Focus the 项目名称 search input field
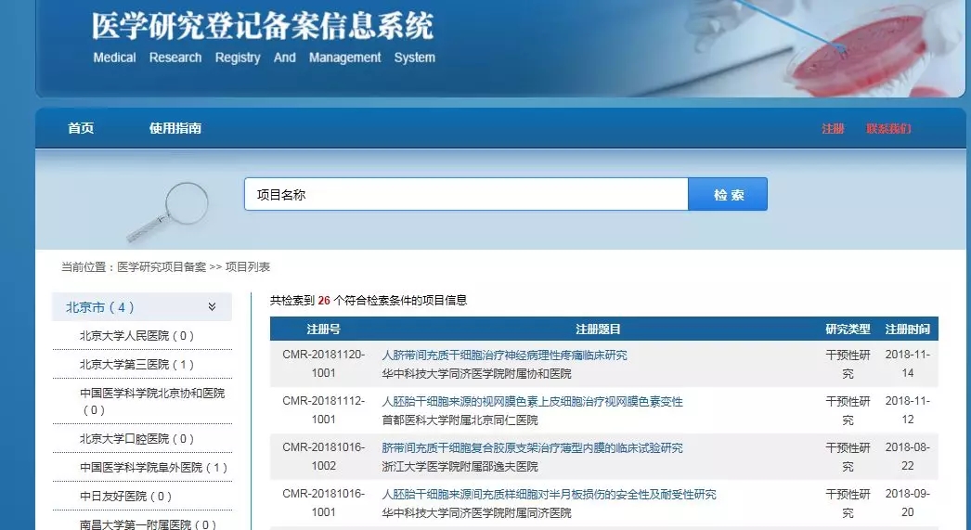This screenshot has height=530, width=971. 466,194
